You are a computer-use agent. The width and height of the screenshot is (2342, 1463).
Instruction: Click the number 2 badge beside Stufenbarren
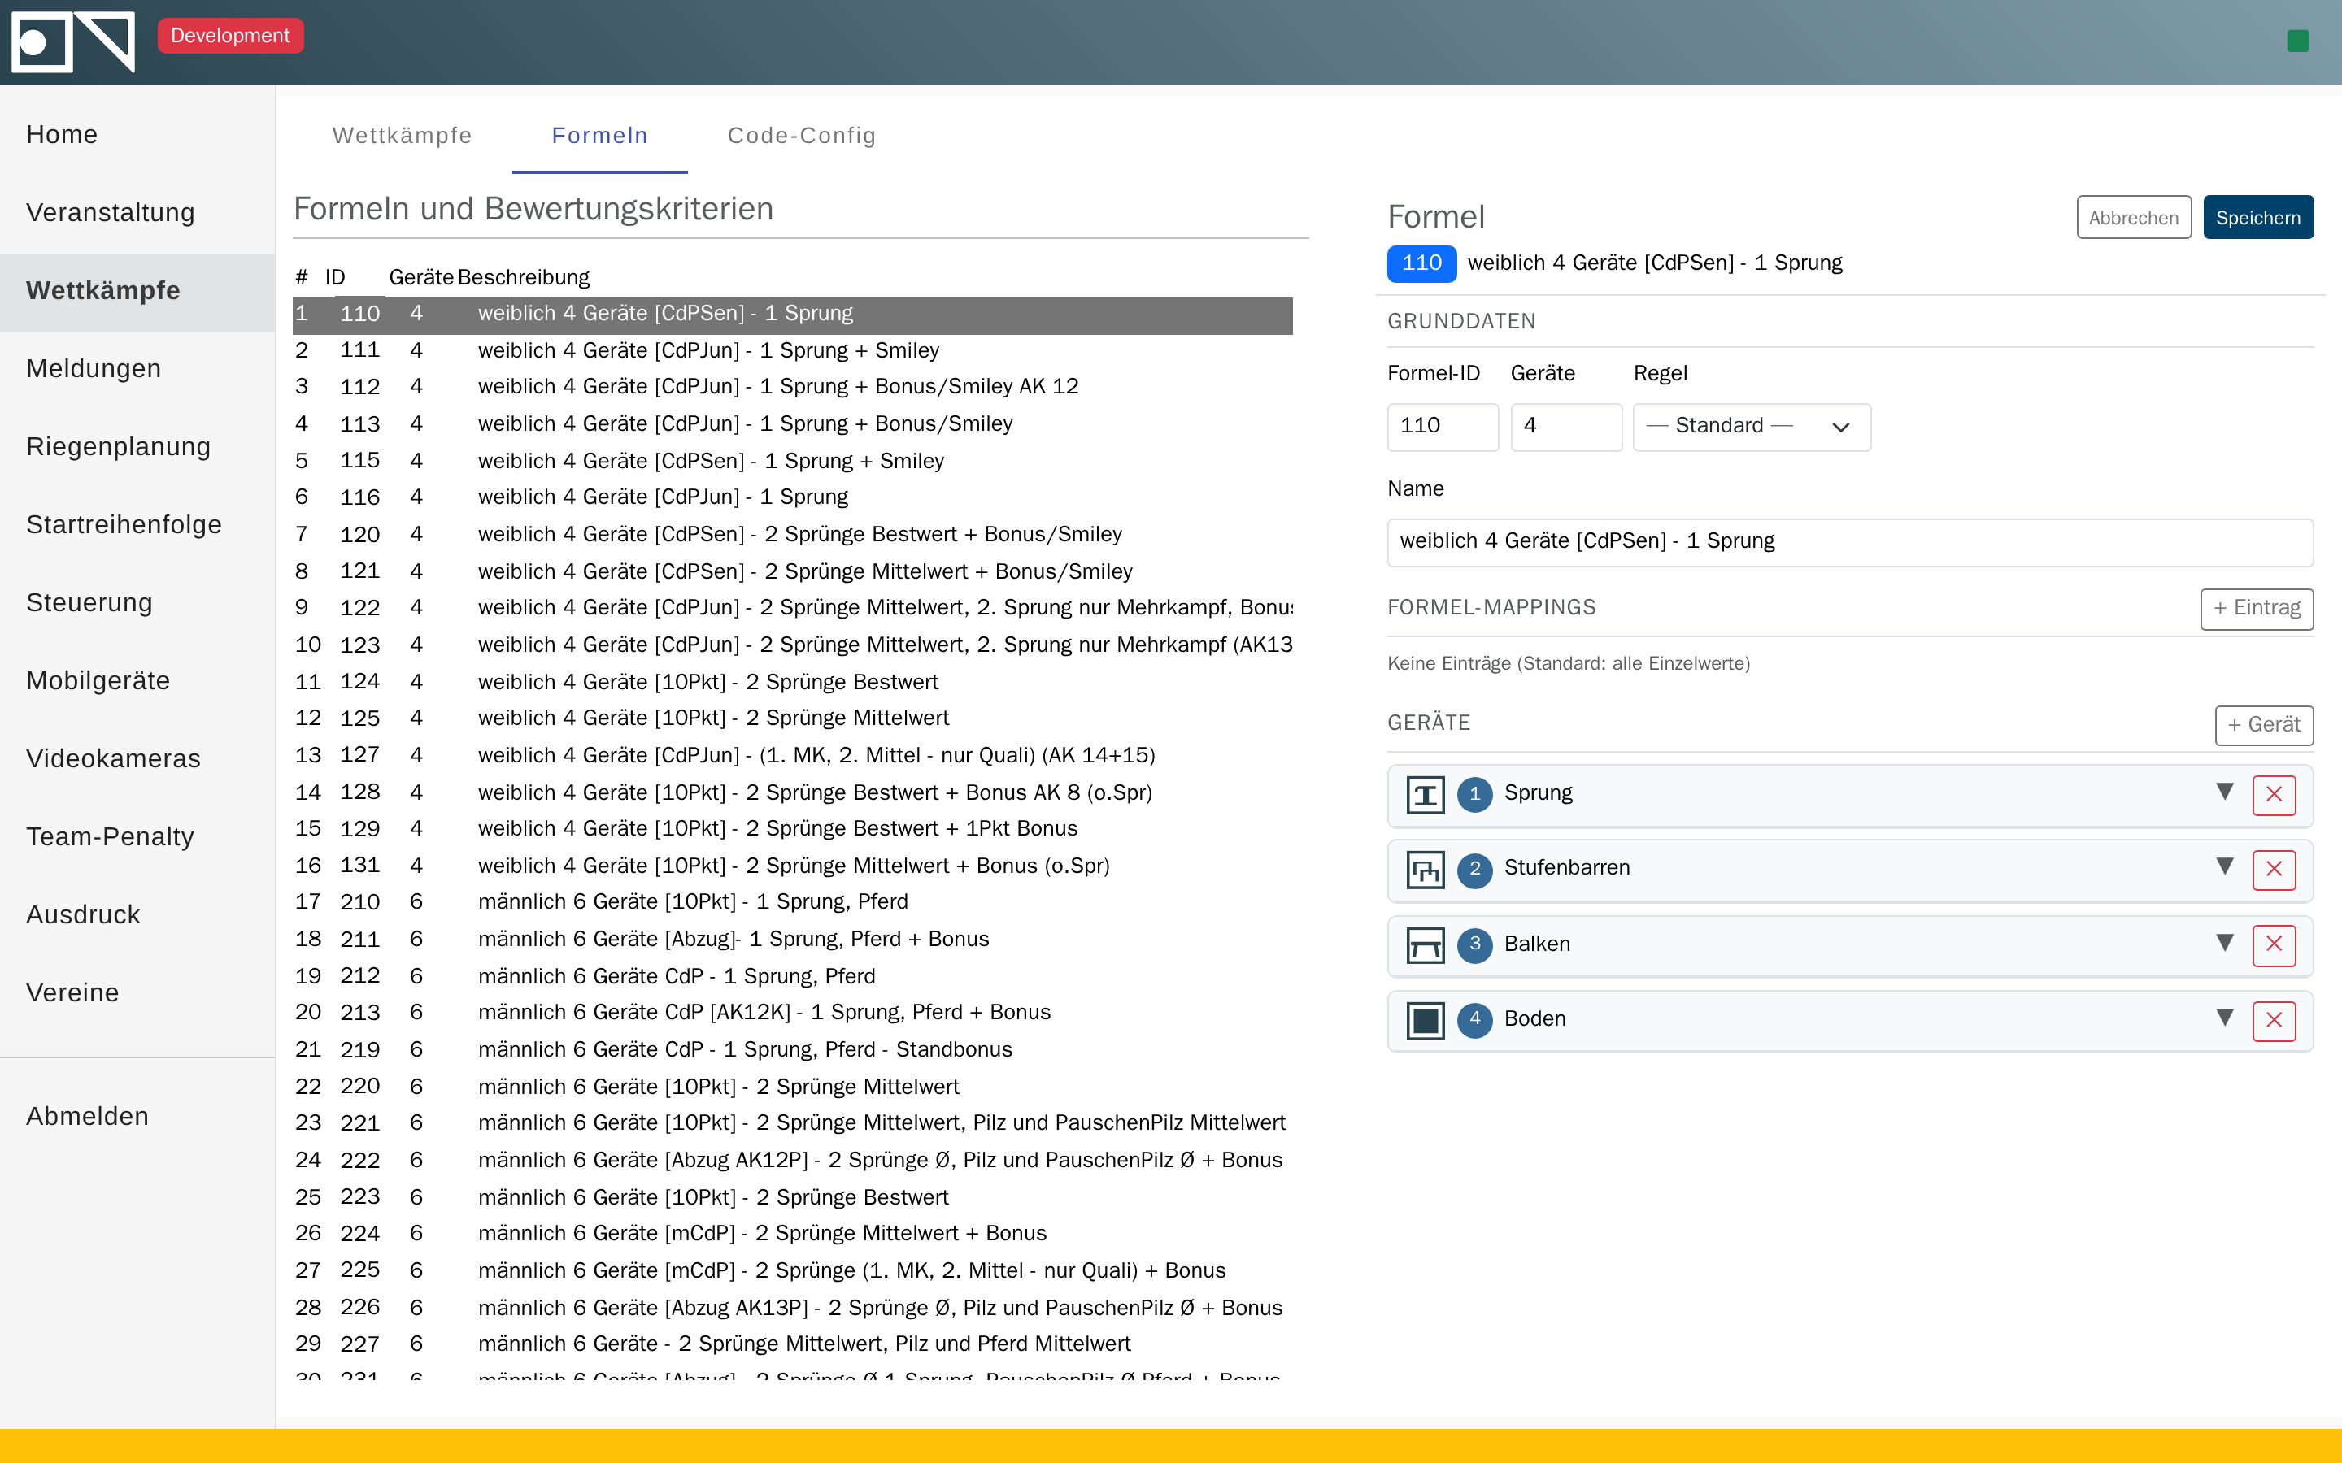point(1474,869)
